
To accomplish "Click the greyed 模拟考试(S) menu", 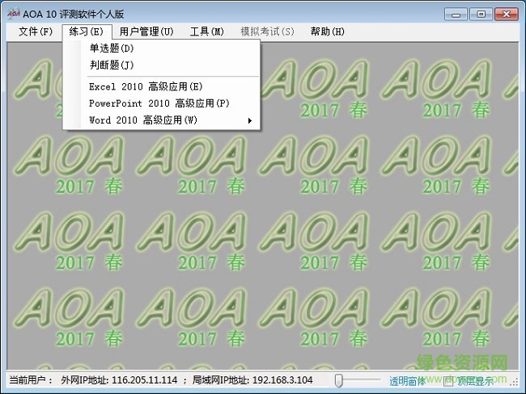I will (267, 31).
